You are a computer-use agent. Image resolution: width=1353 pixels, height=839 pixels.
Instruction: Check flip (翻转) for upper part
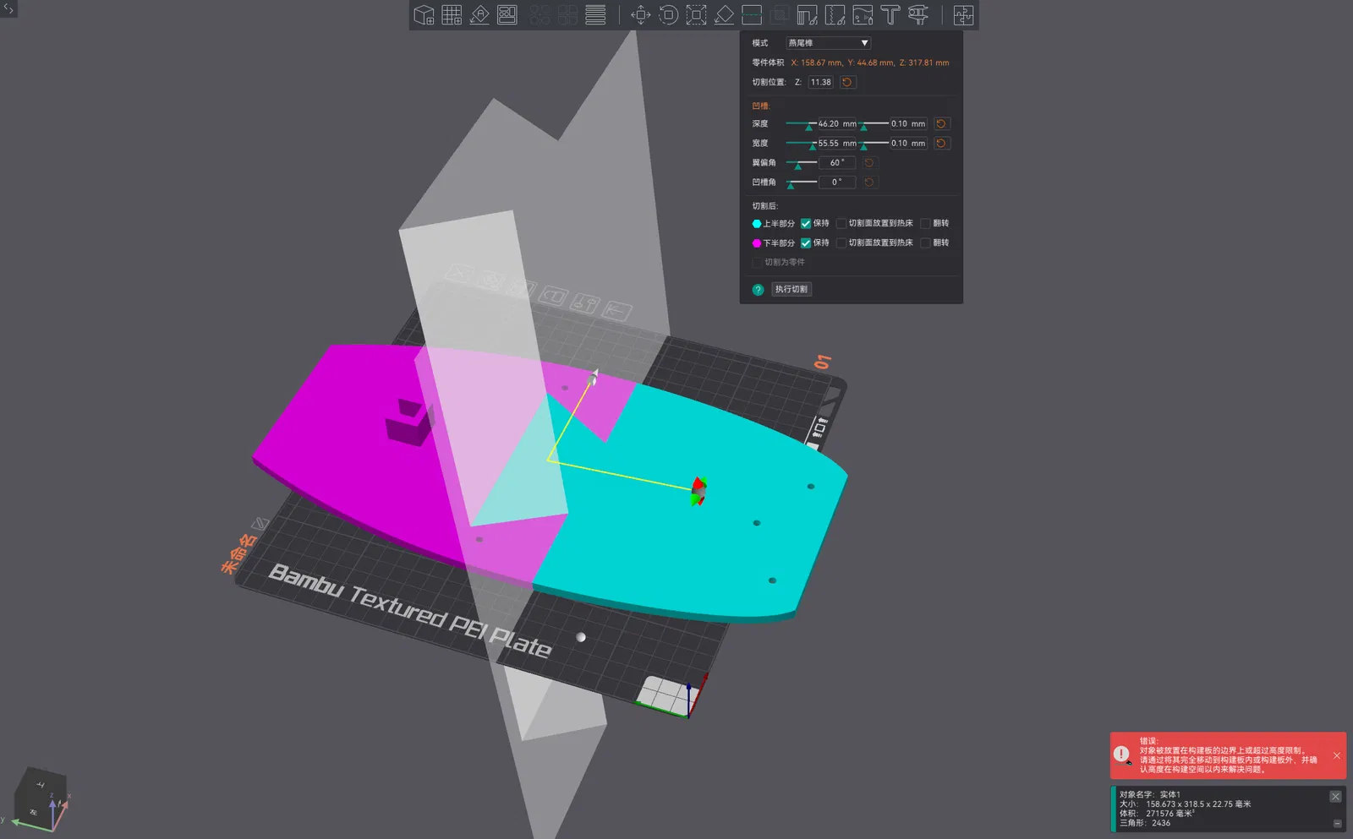[x=925, y=224]
